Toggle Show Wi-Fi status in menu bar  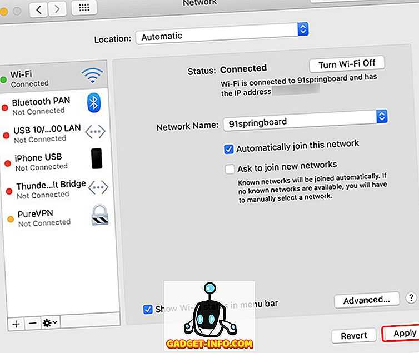click(x=148, y=310)
